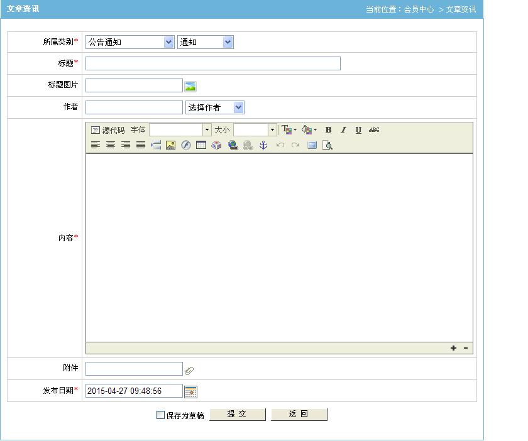Toggle bold formatting in editor
This screenshot has height=441, width=528.
328,130
